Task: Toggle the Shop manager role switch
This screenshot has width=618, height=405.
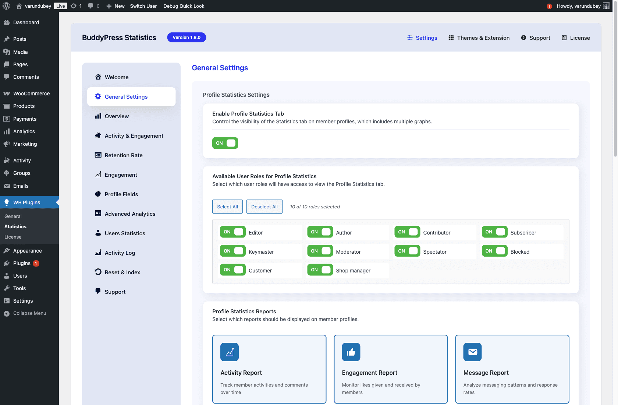Action: pyautogui.click(x=320, y=270)
